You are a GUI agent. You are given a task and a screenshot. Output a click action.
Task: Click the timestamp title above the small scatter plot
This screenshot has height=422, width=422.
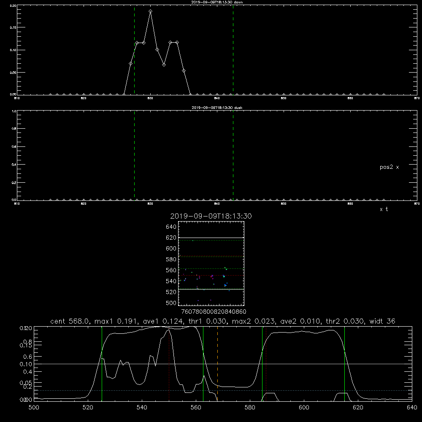(x=211, y=216)
